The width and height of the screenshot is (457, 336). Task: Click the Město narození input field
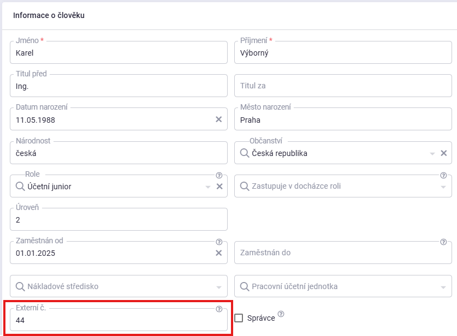pyautogui.click(x=343, y=119)
